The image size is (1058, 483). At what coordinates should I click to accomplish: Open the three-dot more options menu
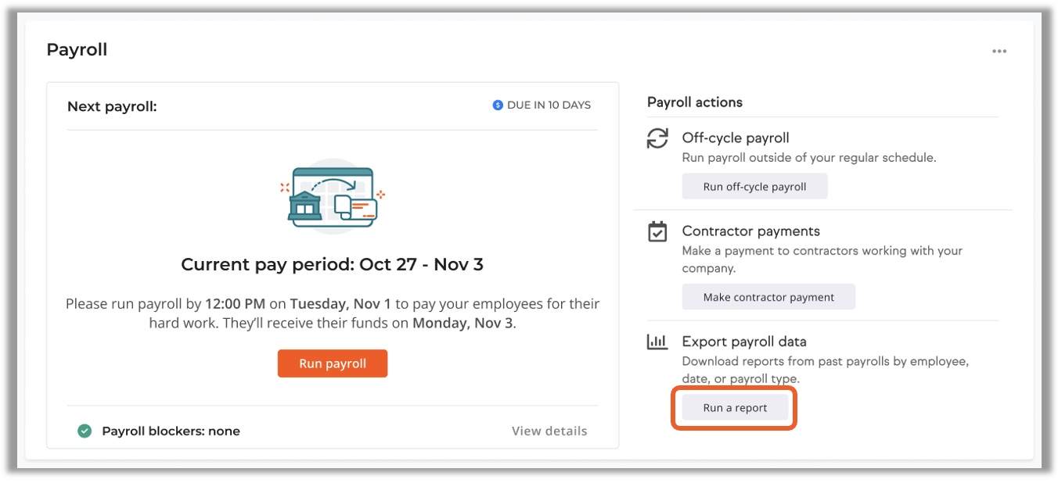[999, 52]
